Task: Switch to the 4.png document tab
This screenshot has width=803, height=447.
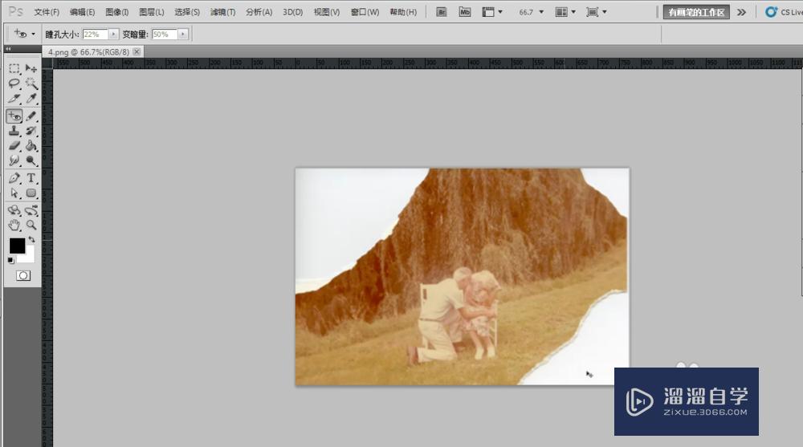Action: pos(88,51)
